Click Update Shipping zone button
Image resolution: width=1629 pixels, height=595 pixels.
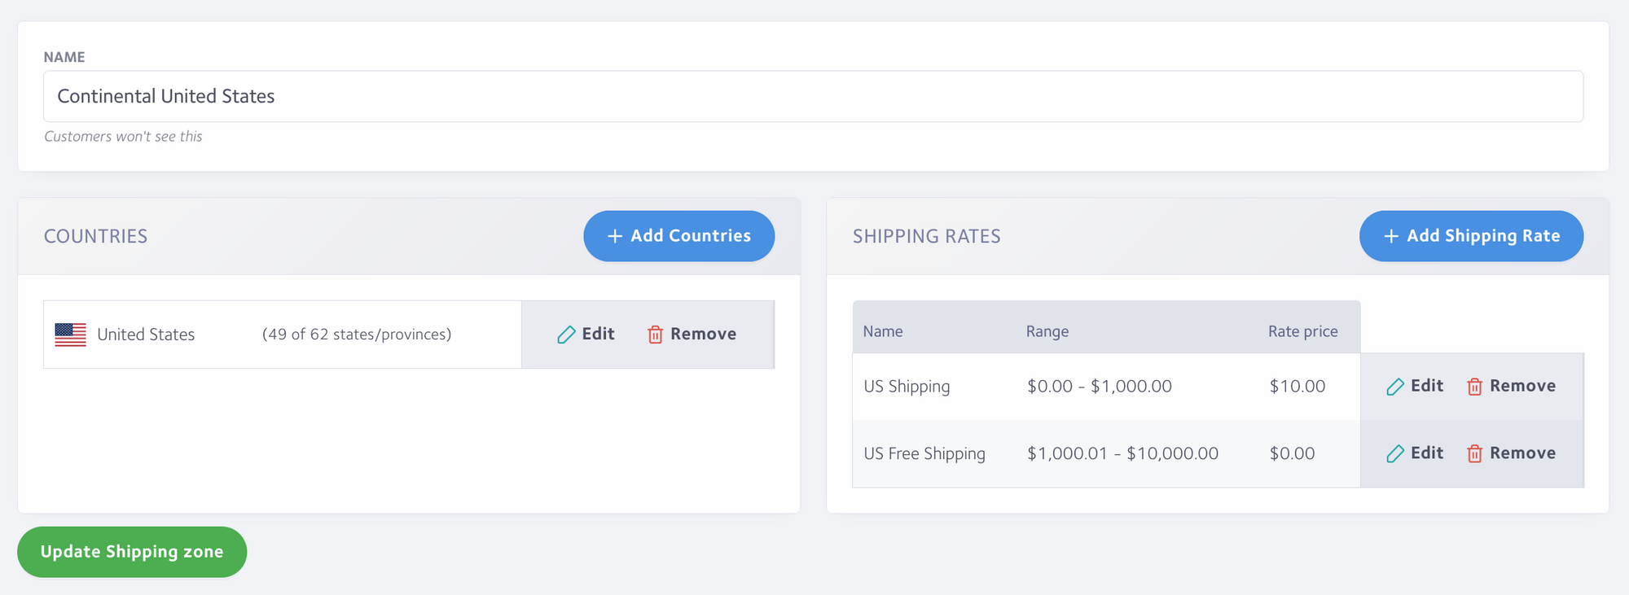pos(132,552)
